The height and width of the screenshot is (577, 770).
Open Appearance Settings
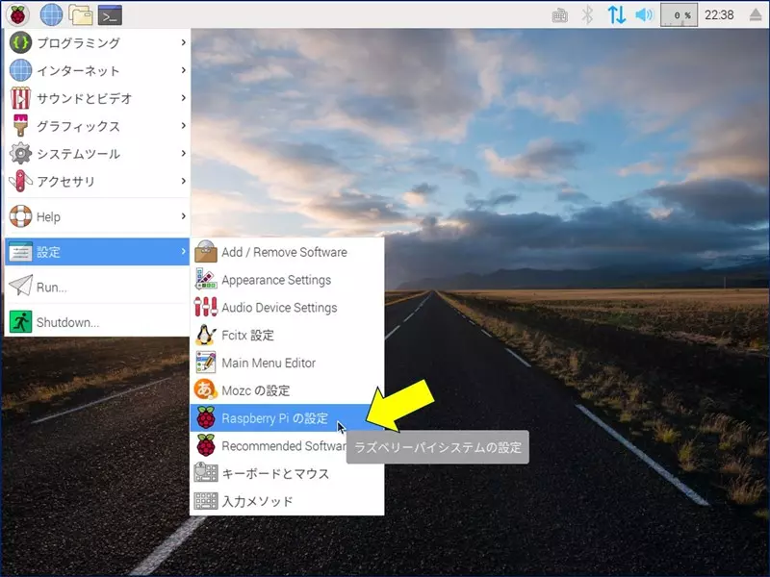tap(287, 279)
